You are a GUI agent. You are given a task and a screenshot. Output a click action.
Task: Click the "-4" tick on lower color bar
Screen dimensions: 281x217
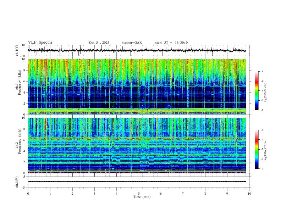(261, 140)
